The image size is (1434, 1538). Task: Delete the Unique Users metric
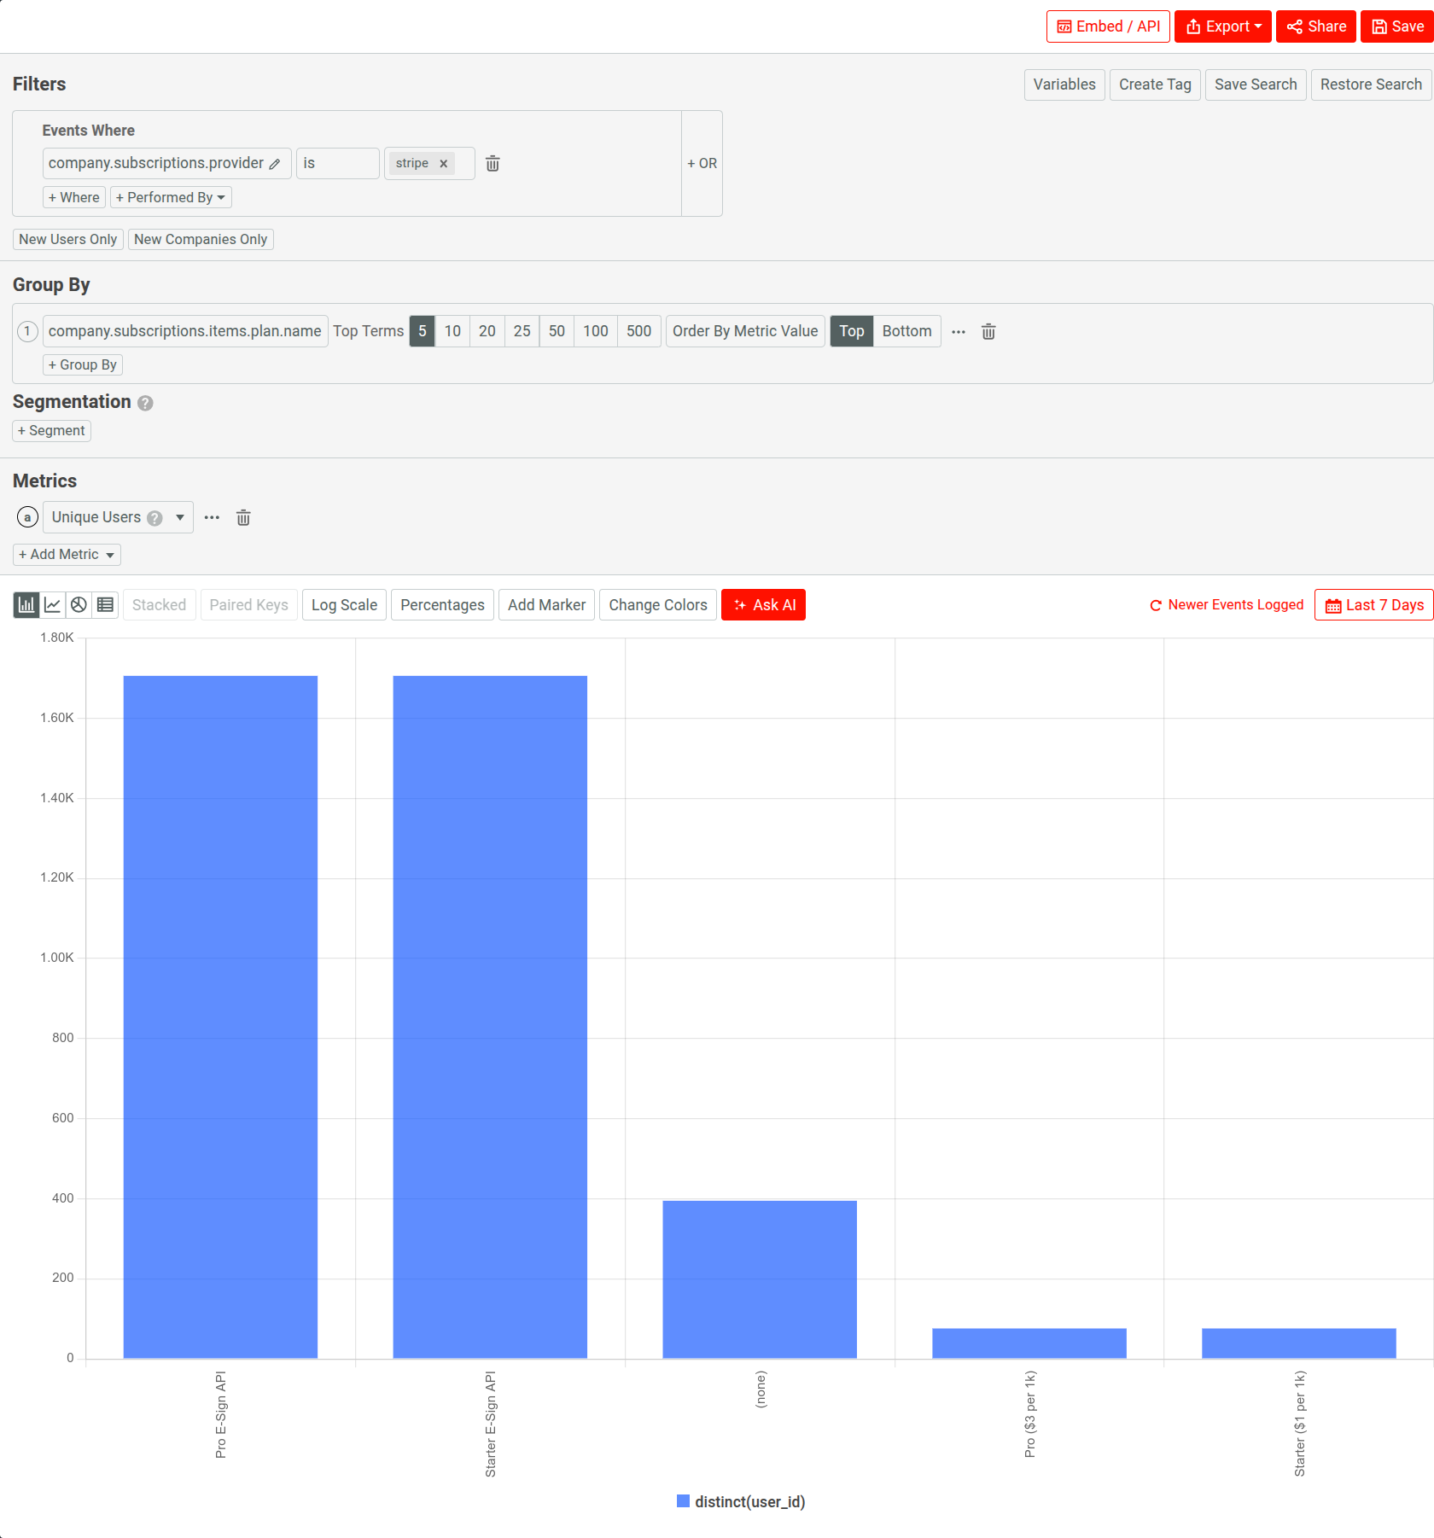tap(243, 517)
